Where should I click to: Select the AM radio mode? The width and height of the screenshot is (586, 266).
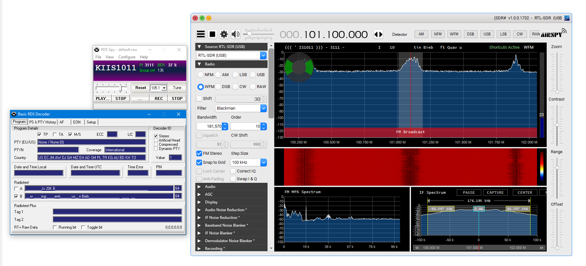(218, 75)
